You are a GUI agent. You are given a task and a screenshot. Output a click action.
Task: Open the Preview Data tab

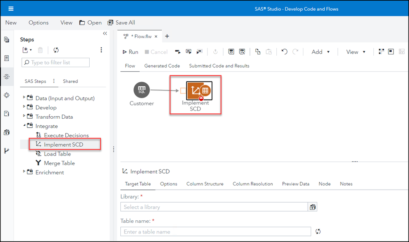(296, 184)
